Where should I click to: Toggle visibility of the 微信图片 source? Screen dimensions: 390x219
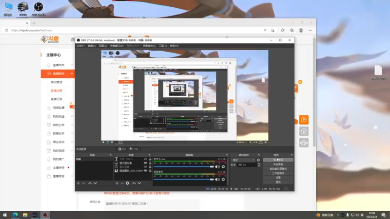(x=145, y=171)
